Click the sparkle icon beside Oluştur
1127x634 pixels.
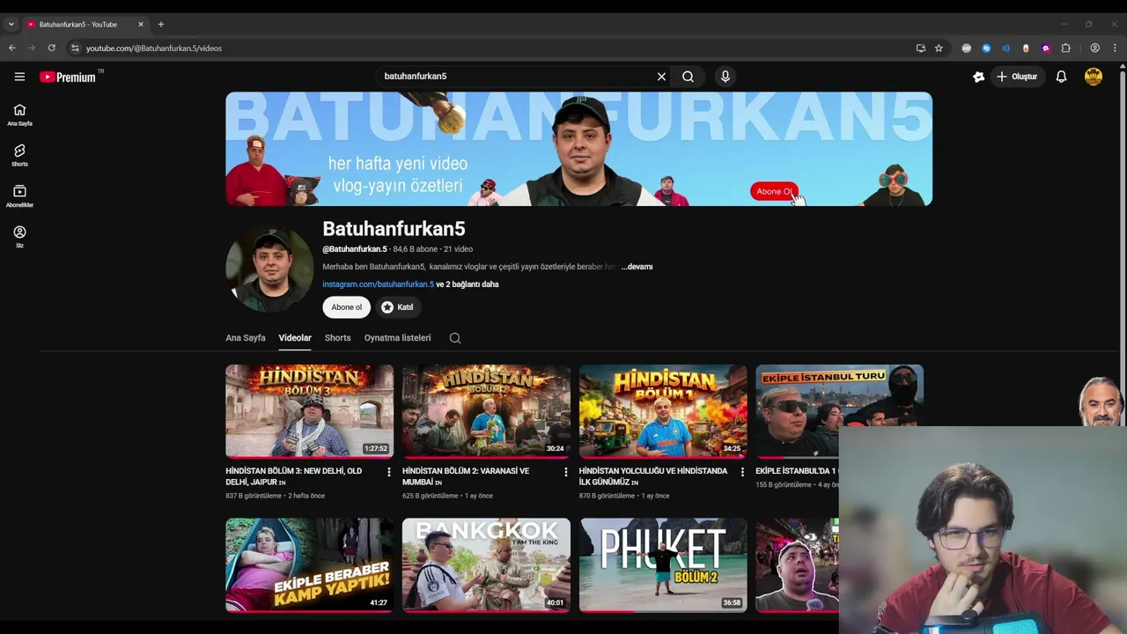coord(978,77)
